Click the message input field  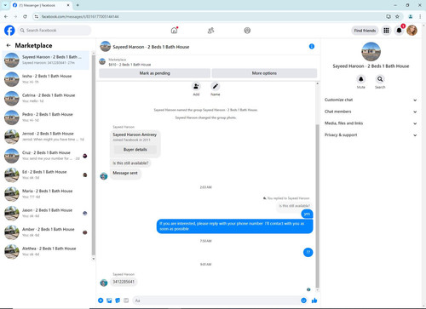click(217, 300)
